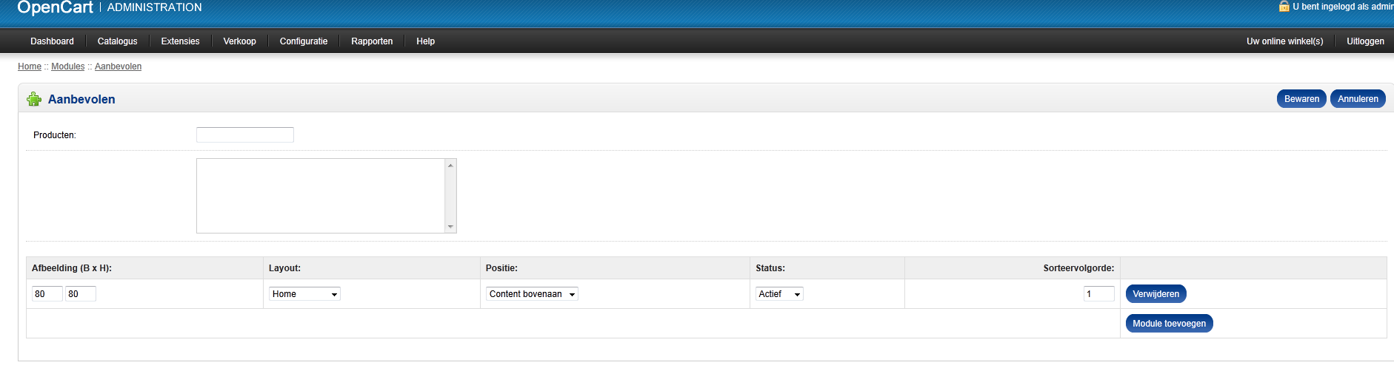
Task: Click the 'Status:' column header
Action: (x=770, y=268)
